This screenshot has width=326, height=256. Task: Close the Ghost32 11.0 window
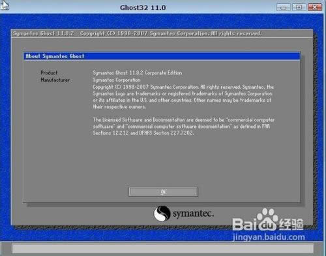tap(315, 7)
